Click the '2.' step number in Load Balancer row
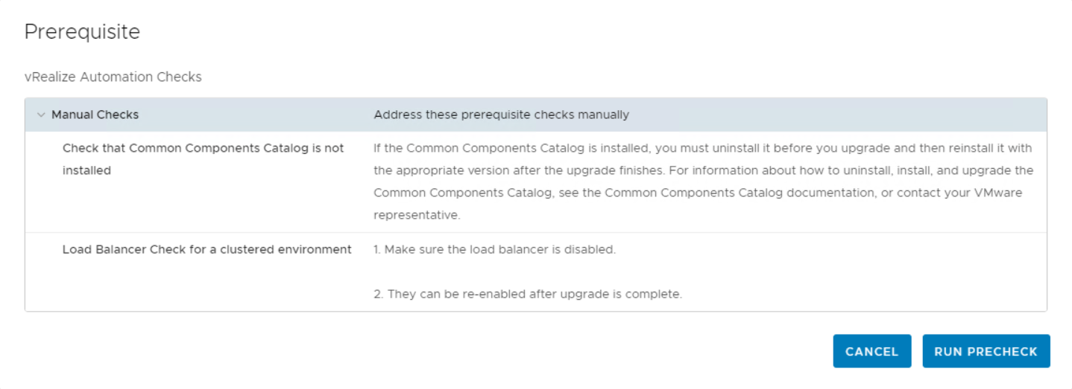Viewport: 1072px width, 389px height. pyautogui.click(x=378, y=294)
